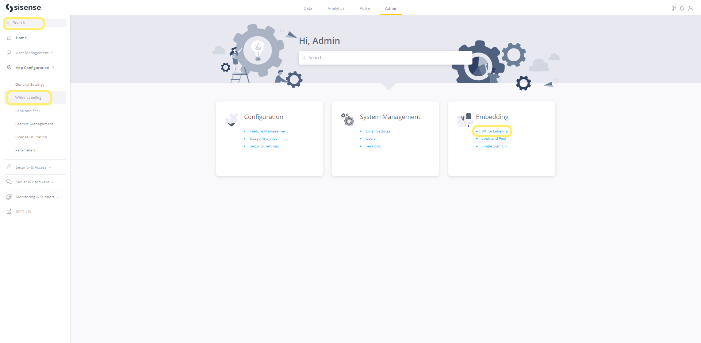
Task: Click the Home house icon in sidebar
Action: 9,38
